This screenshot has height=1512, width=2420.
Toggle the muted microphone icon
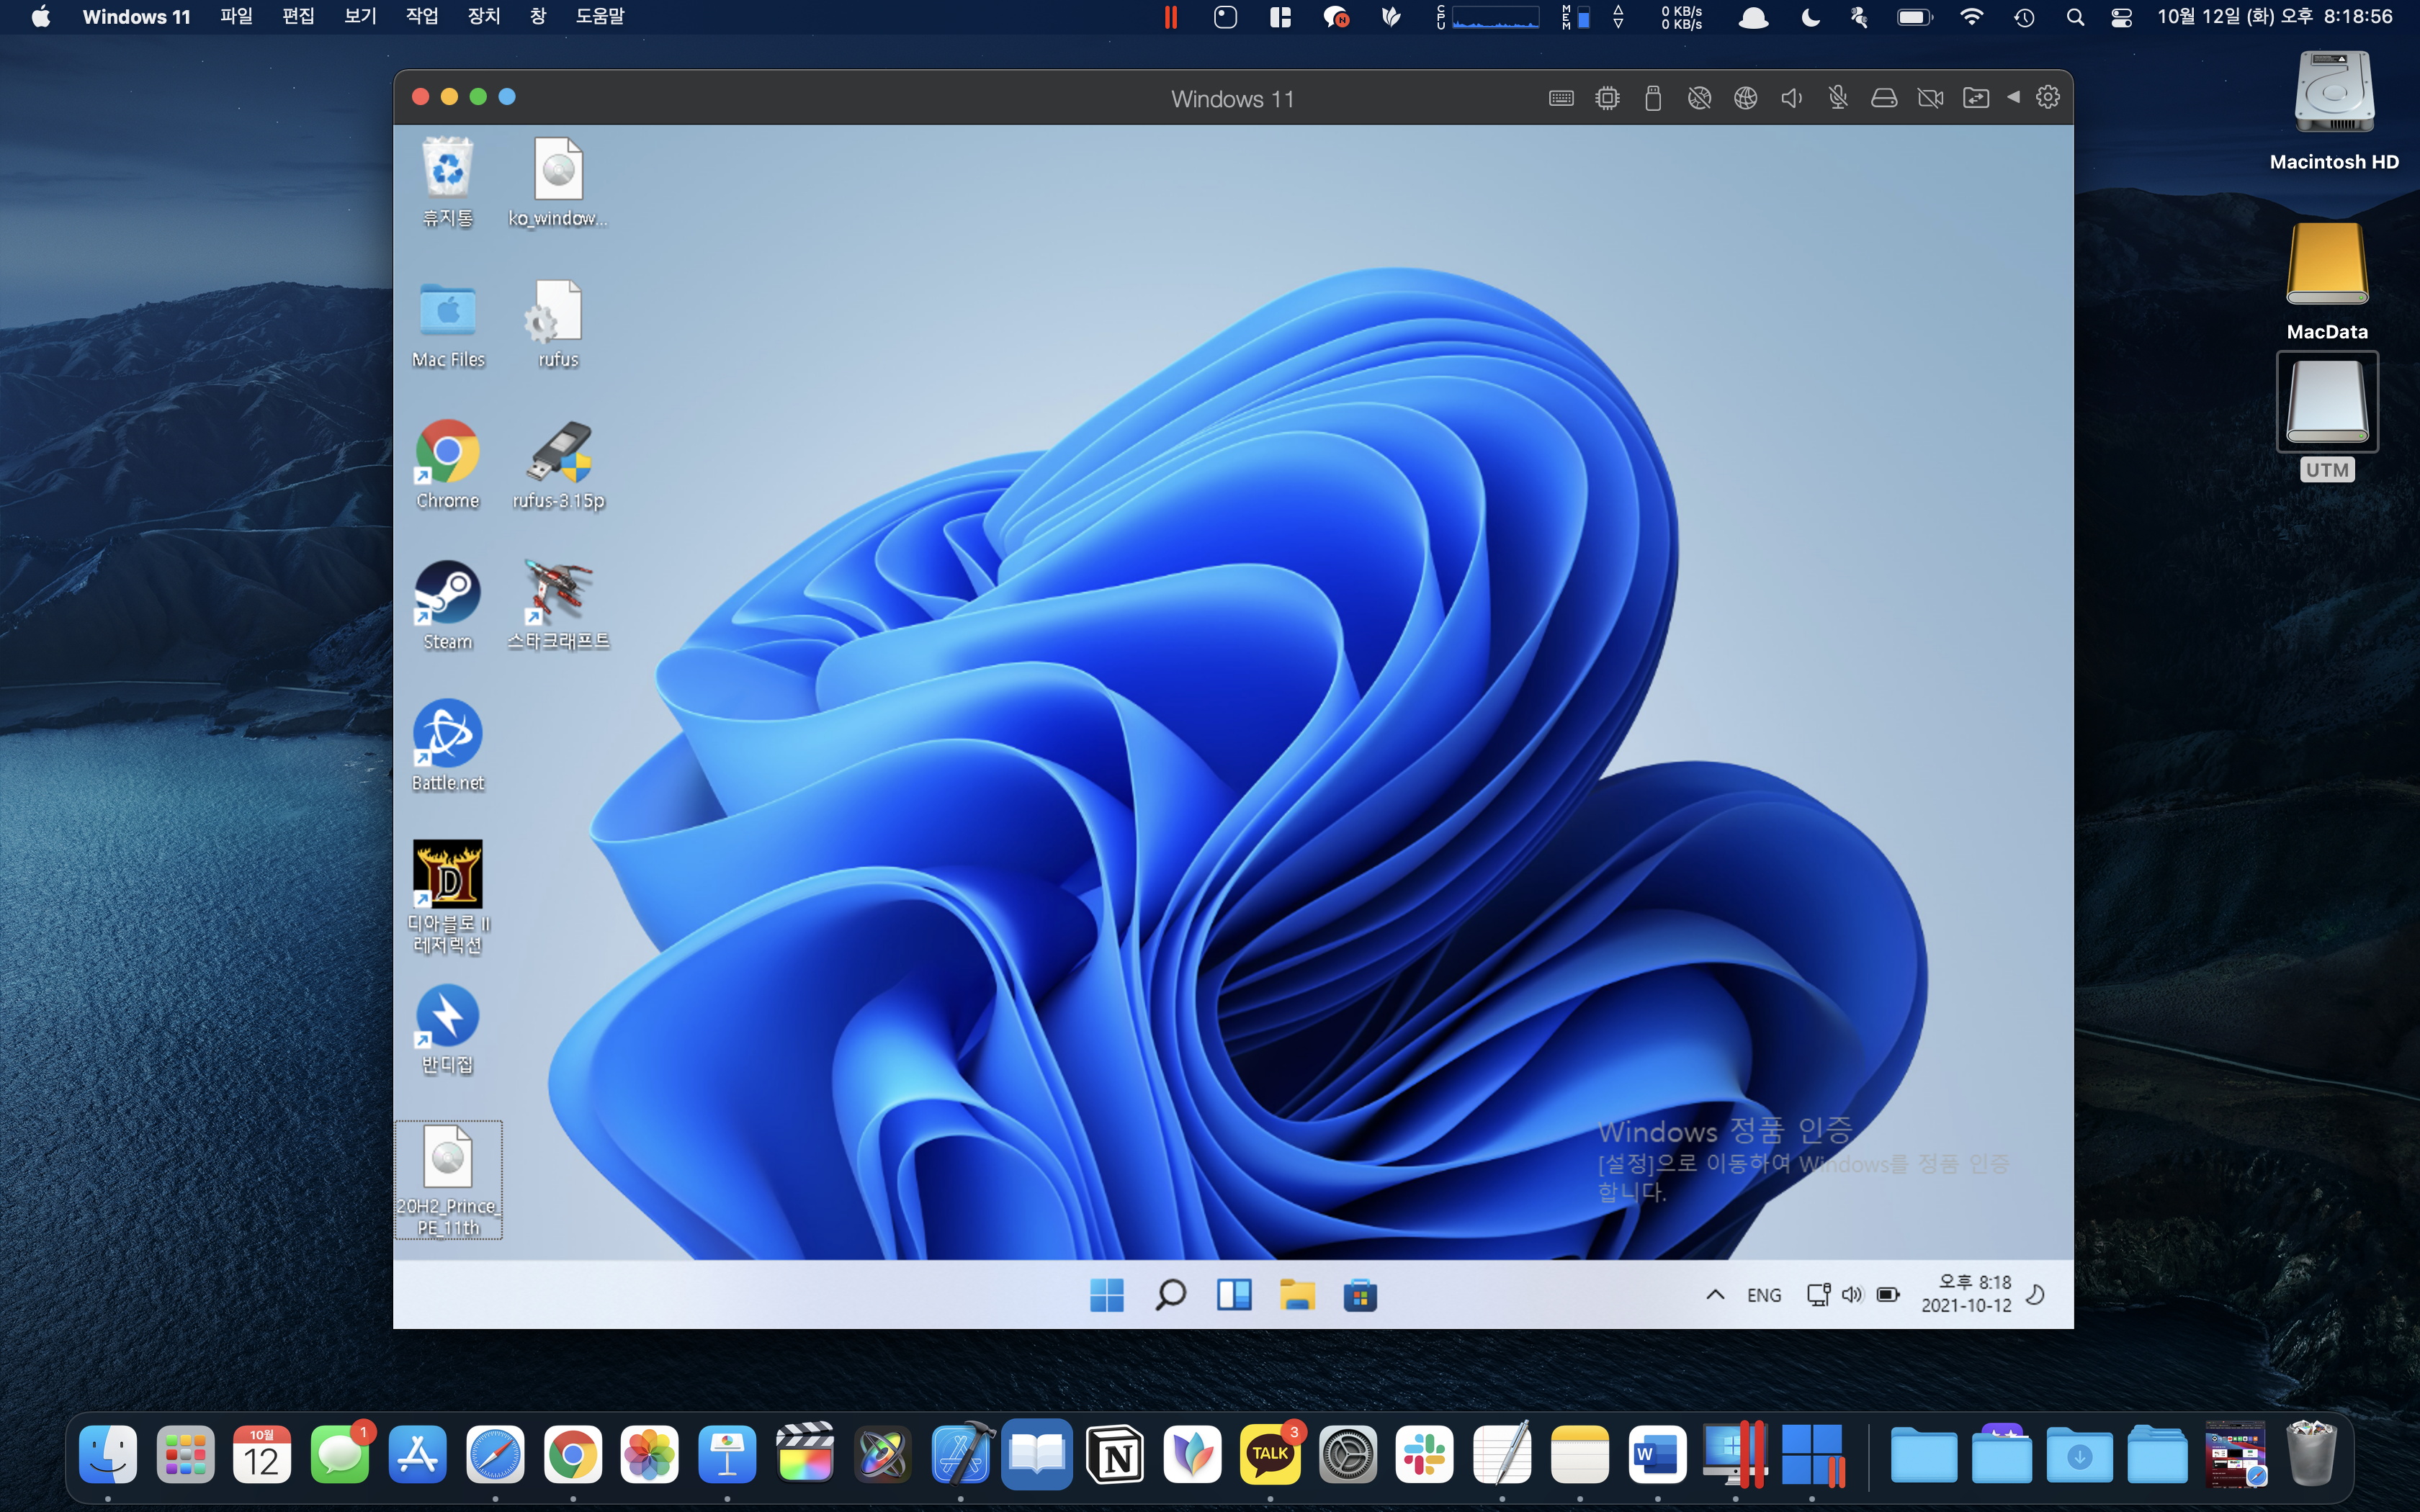[x=1838, y=98]
